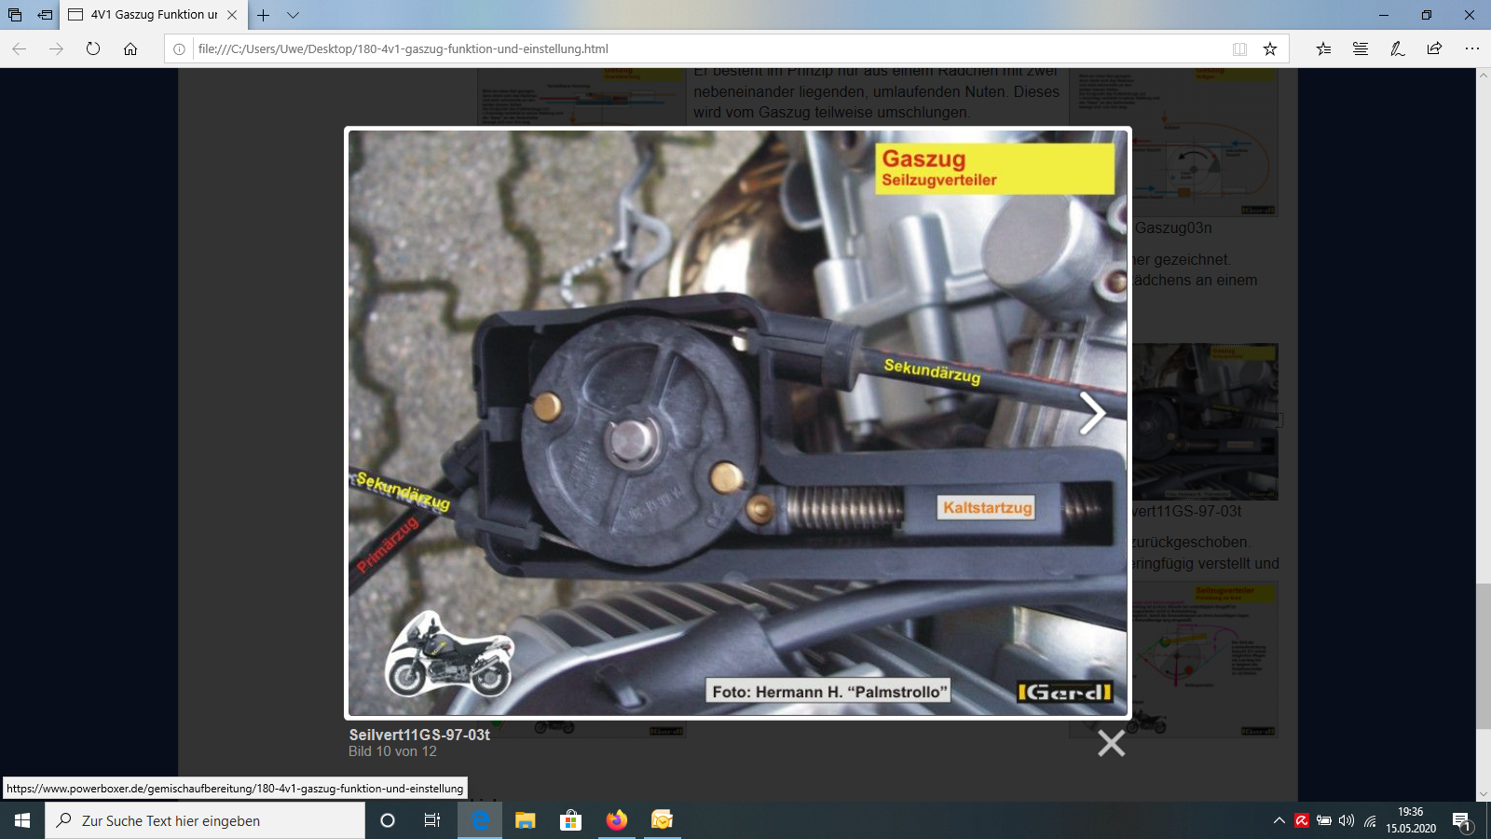The height and width of the screenshot is (839, 1491).
Task: Show next image with the right arrow
Action: tap(1092, 413)
